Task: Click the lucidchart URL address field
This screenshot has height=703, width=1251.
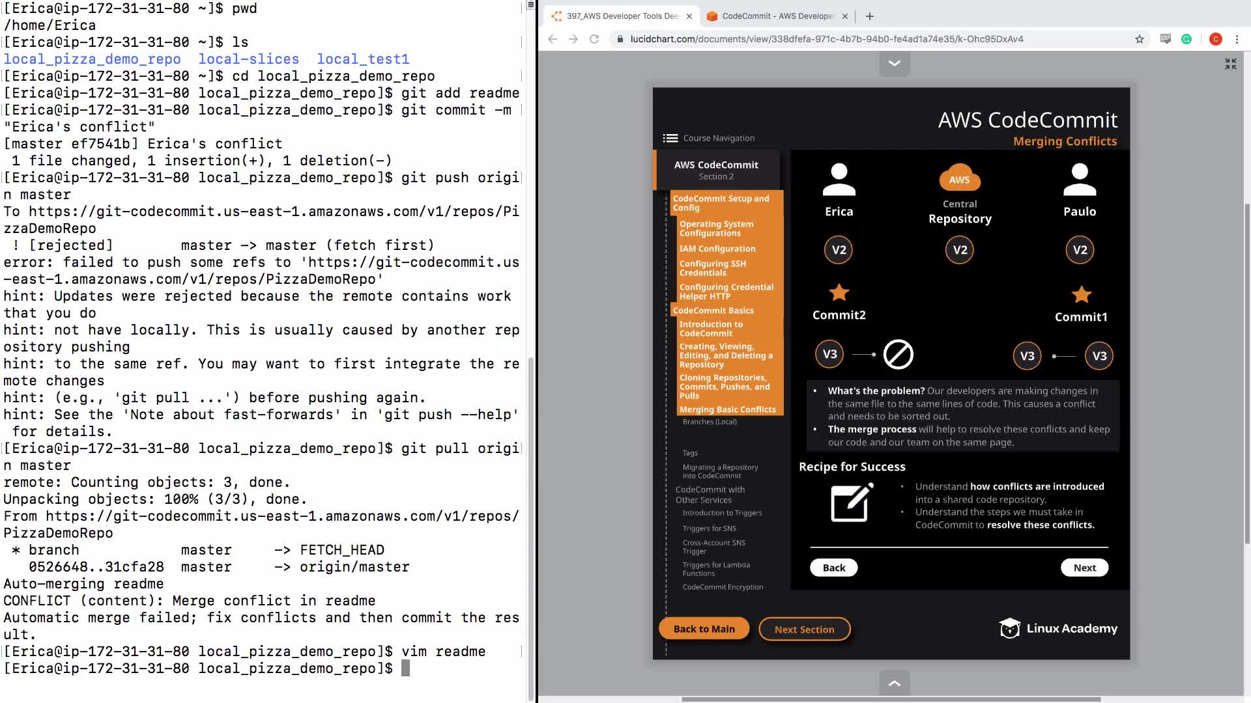Action: [826, 39]
